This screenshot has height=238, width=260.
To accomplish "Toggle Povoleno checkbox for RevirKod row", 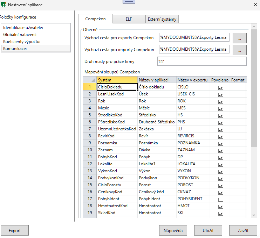I will (x=221, y=136).
